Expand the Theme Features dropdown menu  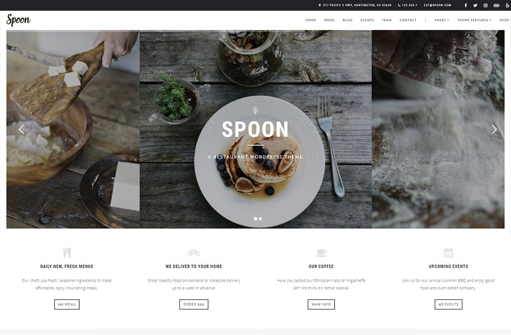(x=474, y=20)
